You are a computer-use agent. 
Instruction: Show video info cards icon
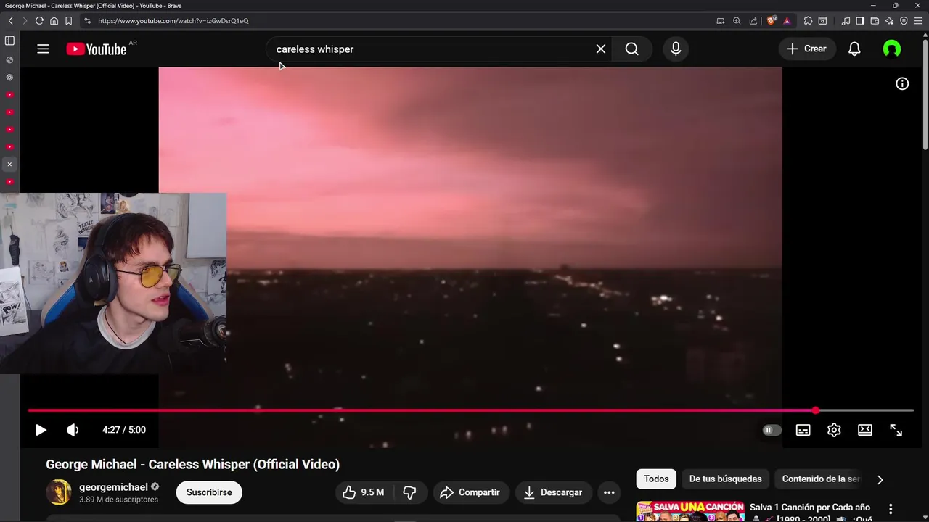tap(902, 84)
